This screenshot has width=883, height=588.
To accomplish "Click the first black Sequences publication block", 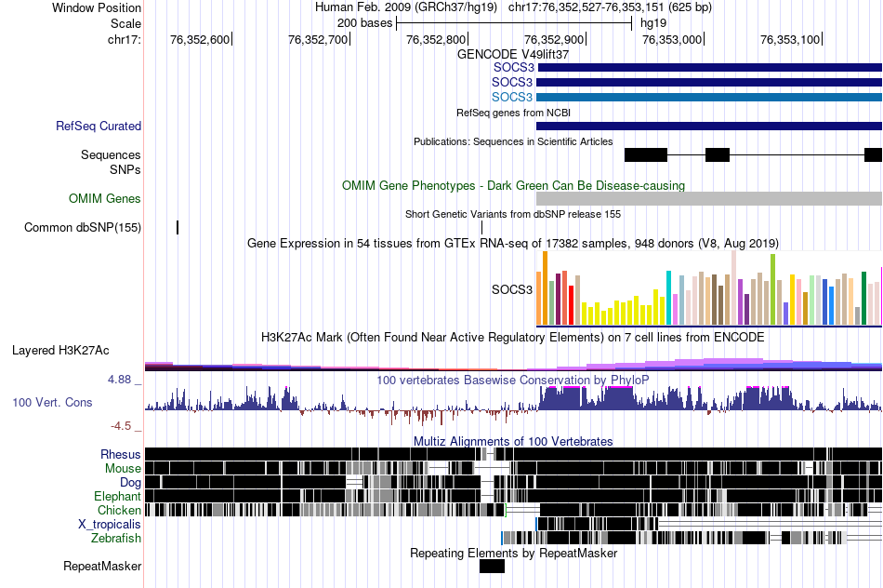I will tap(646, 155).
